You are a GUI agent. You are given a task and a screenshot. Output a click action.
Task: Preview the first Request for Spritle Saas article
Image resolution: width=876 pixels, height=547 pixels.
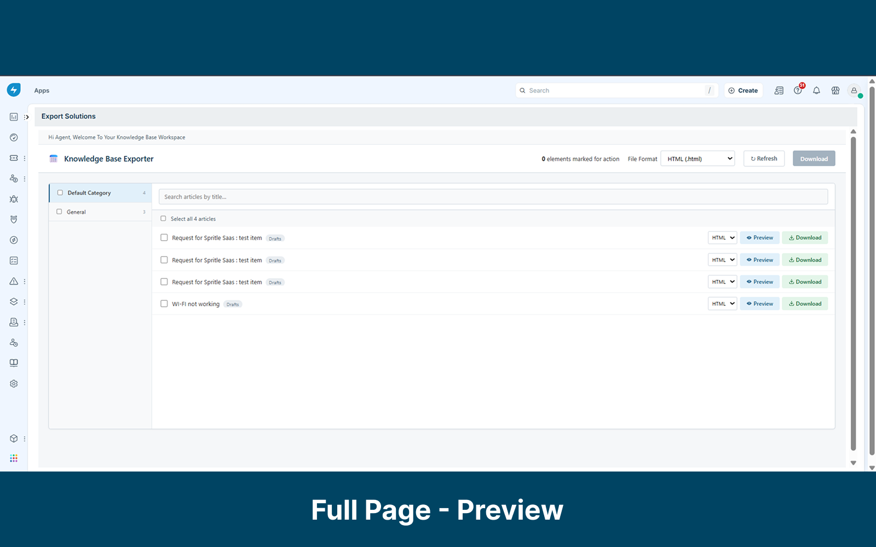point(760,237)
